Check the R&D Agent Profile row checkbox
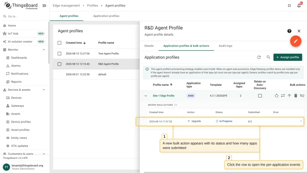Image resolution: width=307 pixels, height=173 pixels. [x=59, y=64]
